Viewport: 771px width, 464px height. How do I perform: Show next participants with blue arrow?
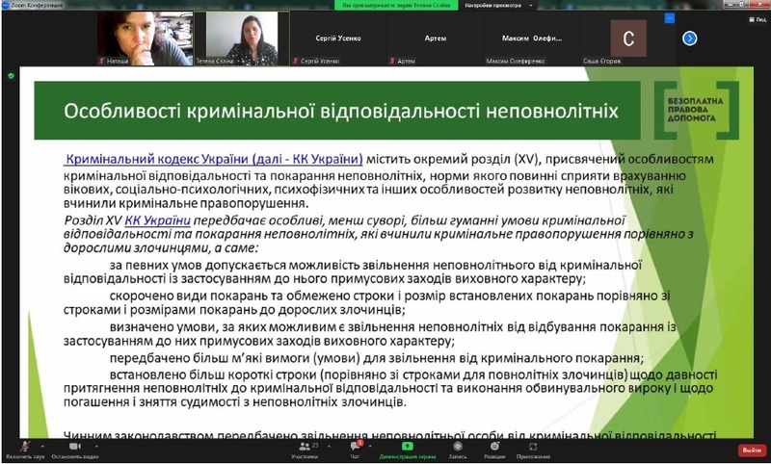click(x=690, y=39)
